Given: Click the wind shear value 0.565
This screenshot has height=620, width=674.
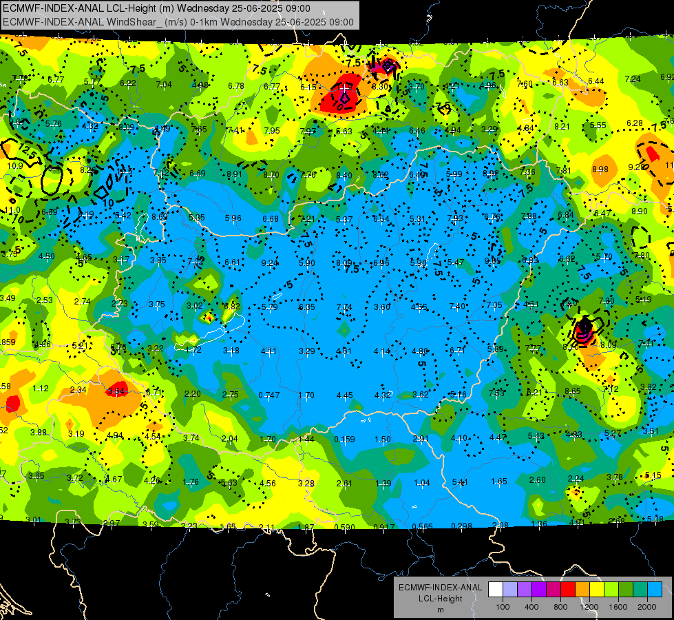Looking at the screenshot, I should pos(422,527).
